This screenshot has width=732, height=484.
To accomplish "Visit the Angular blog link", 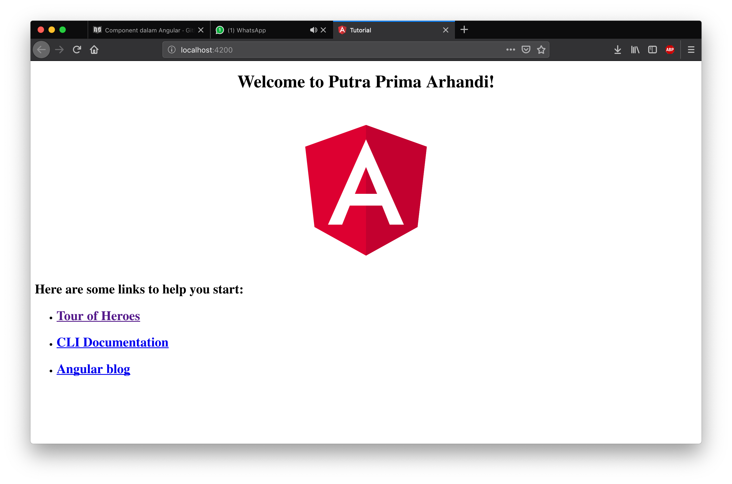I will coord(93,369).
